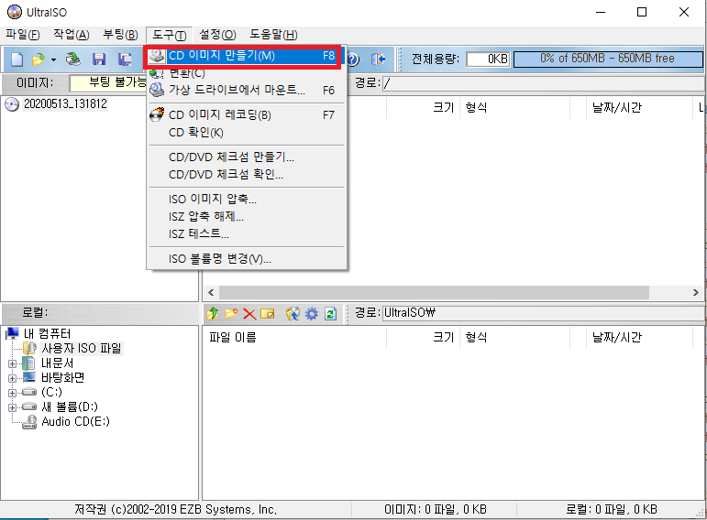
Task: Expand the 내문서 tree node
Action: click(12, 363)
